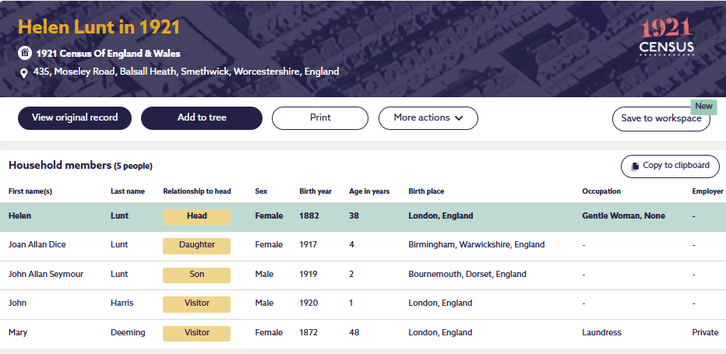Click the Relationship to head column header
The height and width of the screenshot is (354, 726).
pos(197,191)
